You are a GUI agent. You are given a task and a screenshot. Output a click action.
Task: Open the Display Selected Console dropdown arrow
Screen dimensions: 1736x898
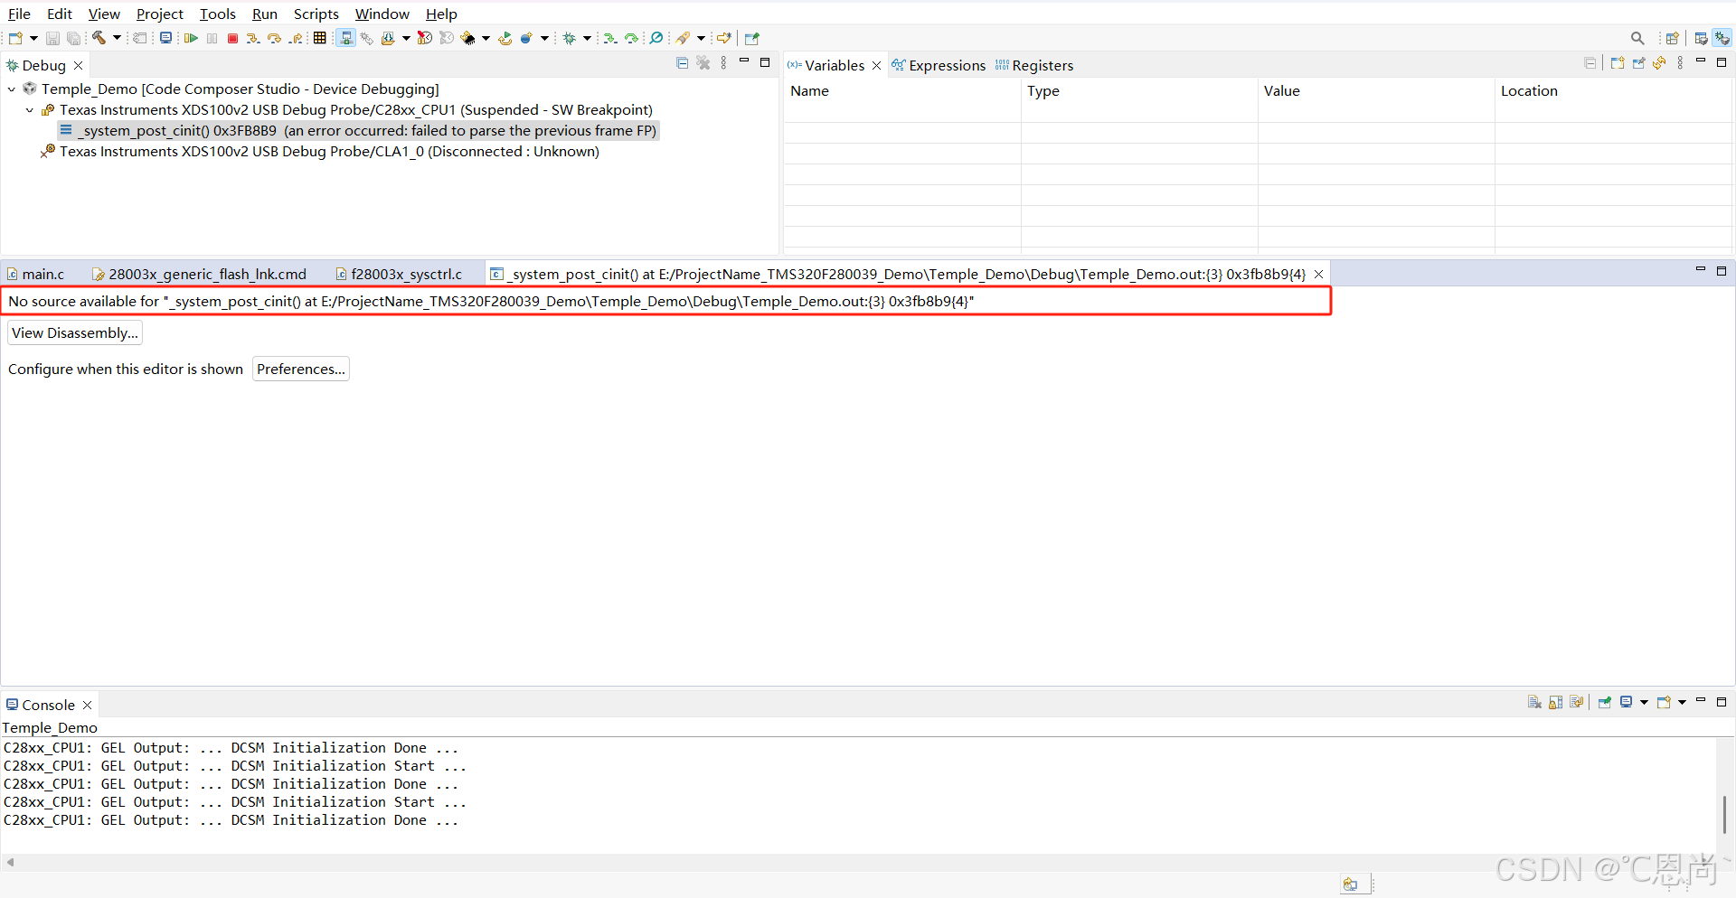coord(1644,702)
